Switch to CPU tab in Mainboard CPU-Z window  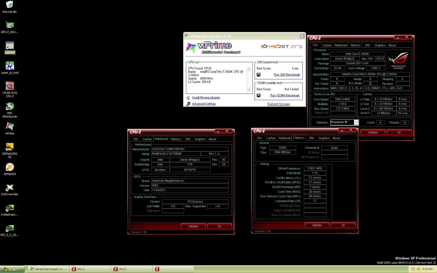coord(136,139)
